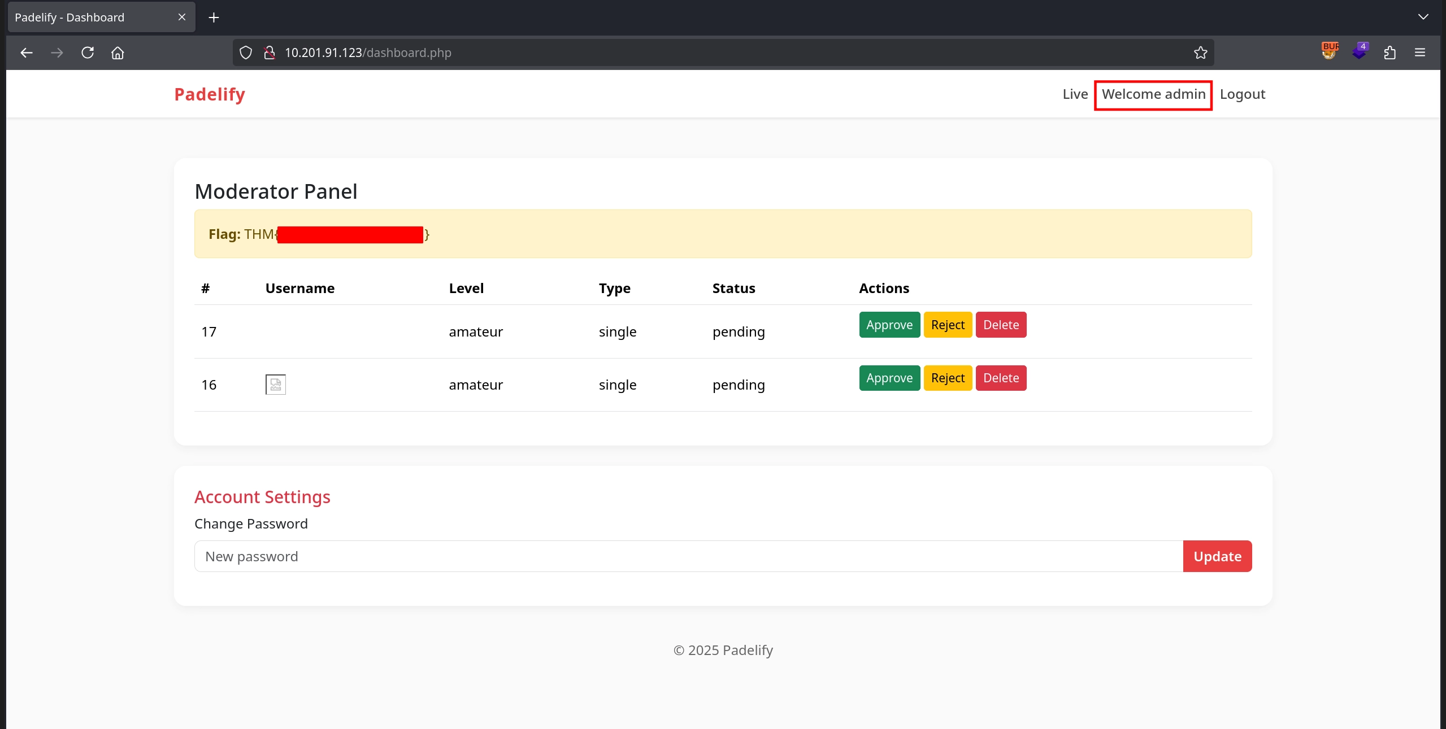This screenshot has width=1446, height=729.
Task: Approve entry number 17
Action: pyautogui.click(x=889, y=325)
